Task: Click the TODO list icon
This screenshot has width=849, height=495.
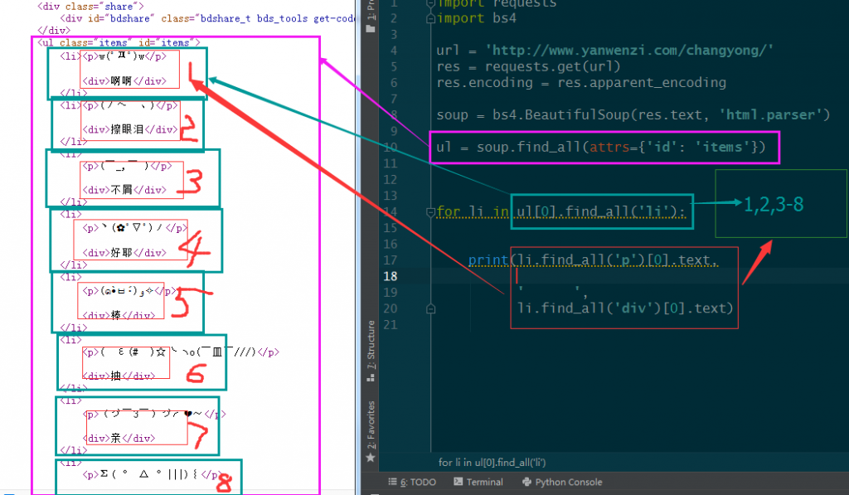Action: coord(392,482)
